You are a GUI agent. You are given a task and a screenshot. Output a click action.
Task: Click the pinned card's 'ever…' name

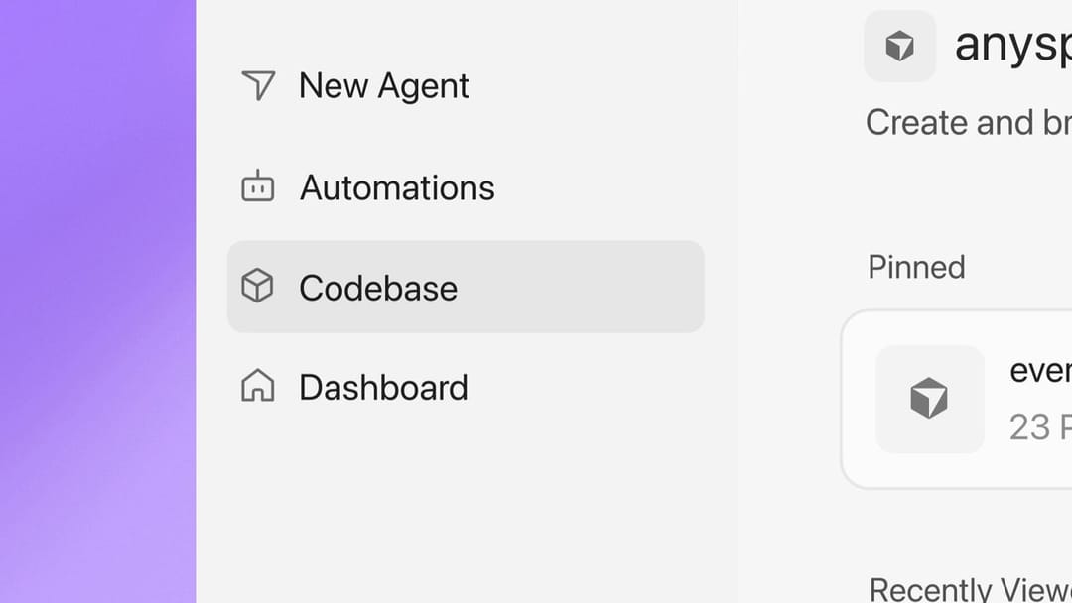pyautogui.click(x=1040, y=372)
